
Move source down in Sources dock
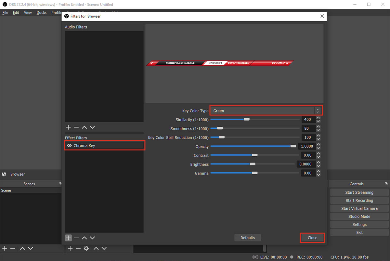tap(104, 248)
